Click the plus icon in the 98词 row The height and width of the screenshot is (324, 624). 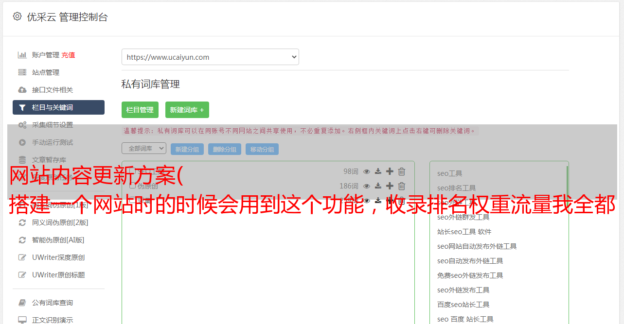click(x=390, y=171)
